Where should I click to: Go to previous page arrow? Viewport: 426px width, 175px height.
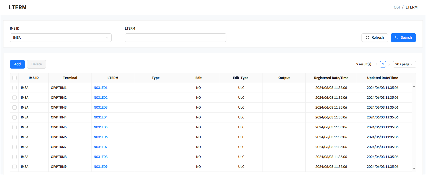[x=376, y=64]
